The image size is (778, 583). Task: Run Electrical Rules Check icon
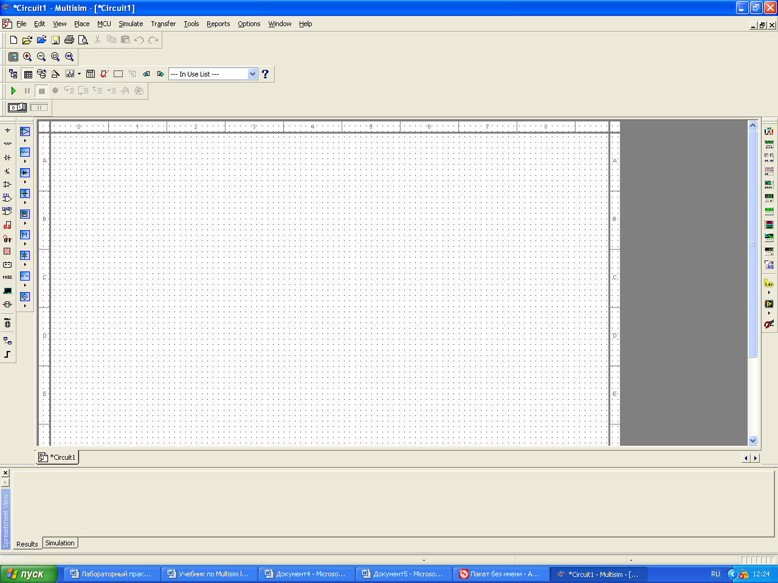point(104,74)
